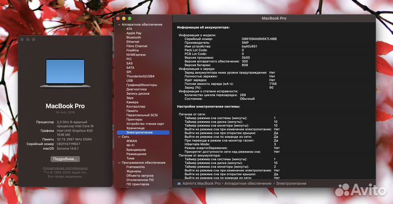
Task: Click the Настройки электропитания системы heading
Action: tap(209, 107)
